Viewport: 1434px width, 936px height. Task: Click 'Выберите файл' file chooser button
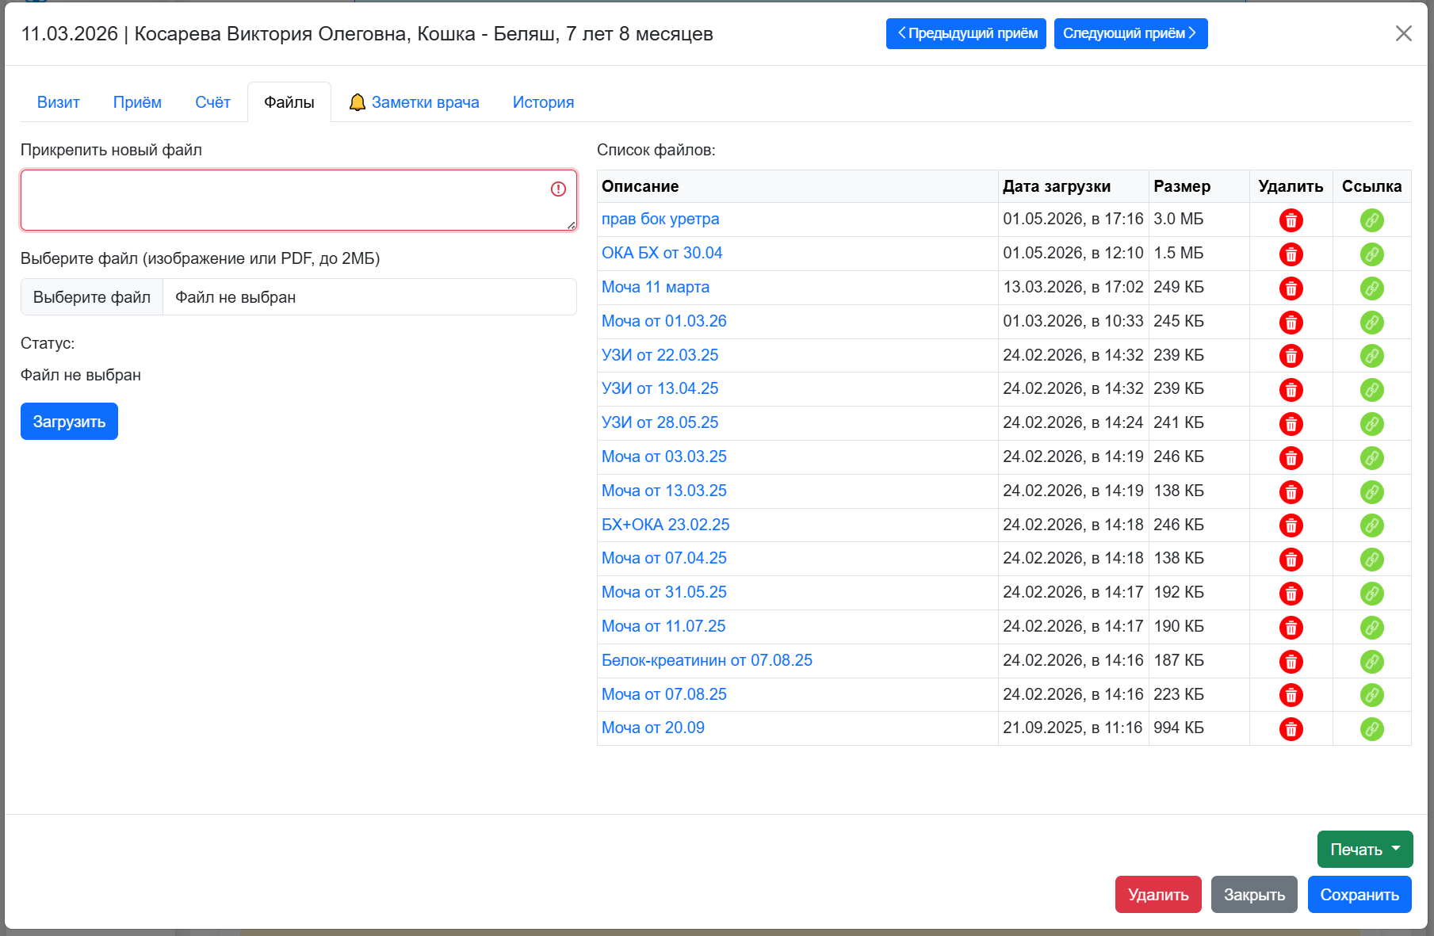point(92,297)
